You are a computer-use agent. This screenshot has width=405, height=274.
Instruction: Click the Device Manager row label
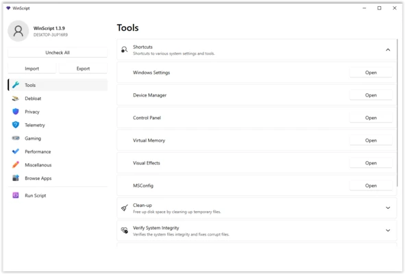pyautogui.click(x=149, y=95)
